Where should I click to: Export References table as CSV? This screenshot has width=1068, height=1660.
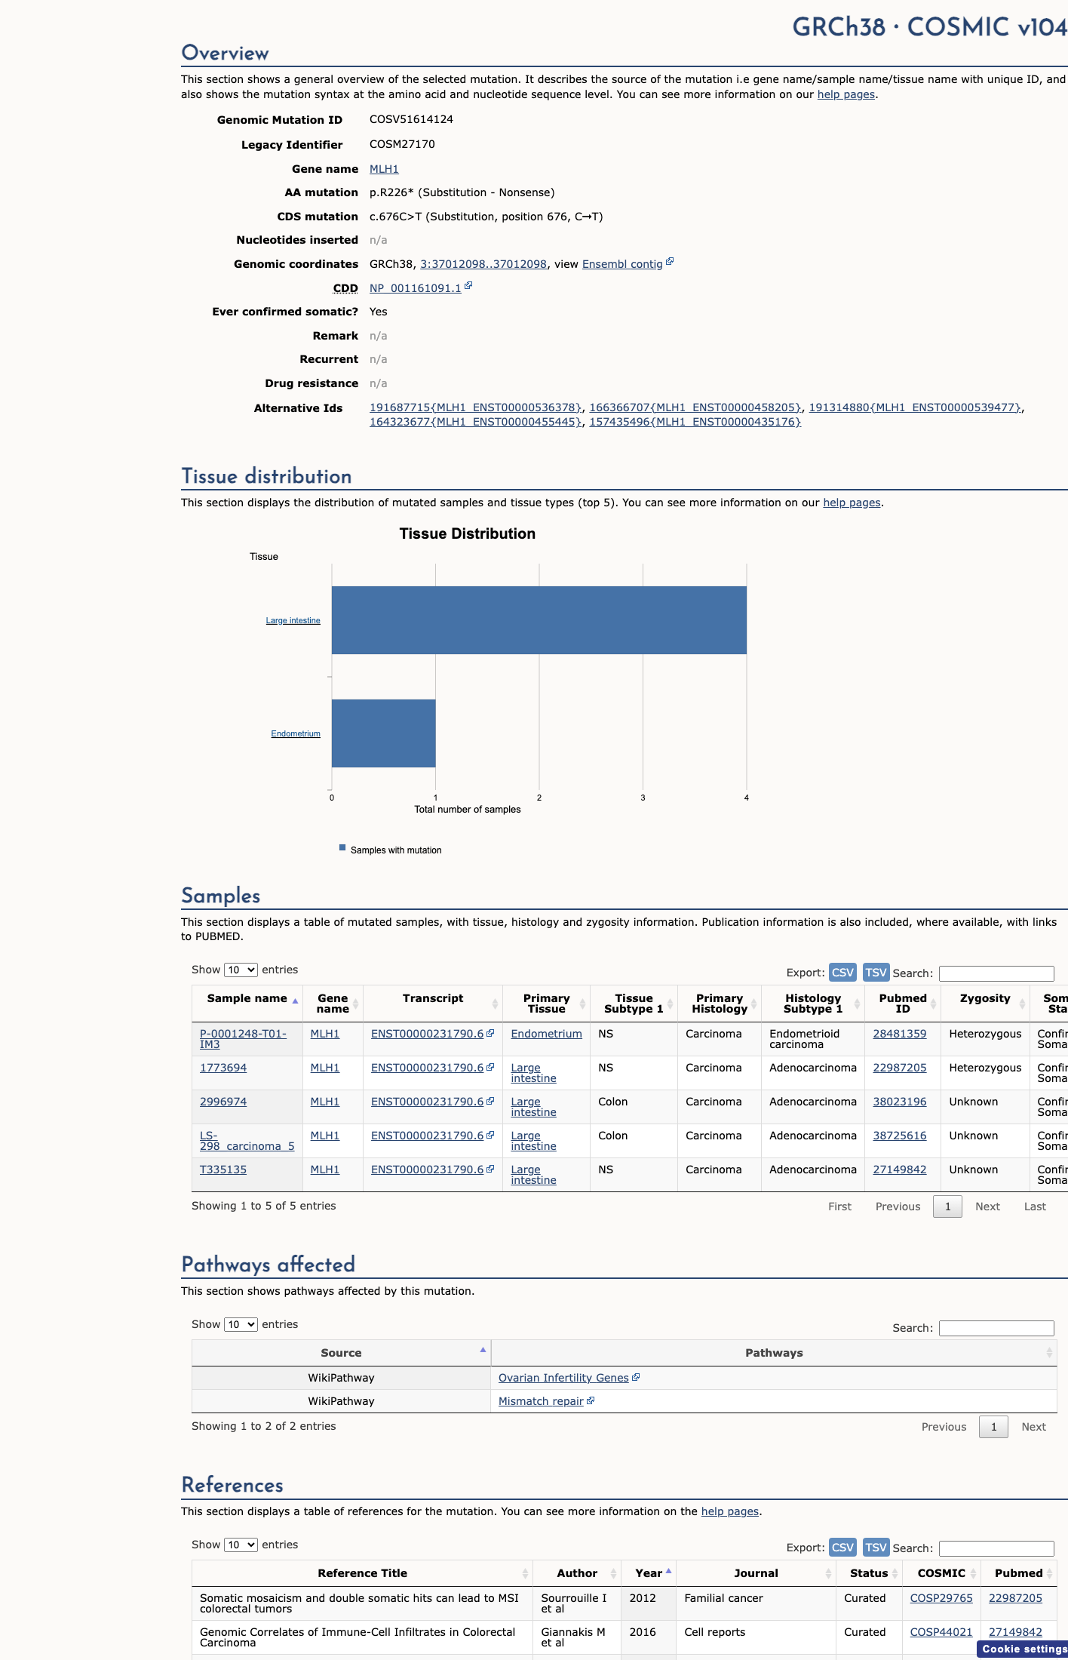point(842,1548)
